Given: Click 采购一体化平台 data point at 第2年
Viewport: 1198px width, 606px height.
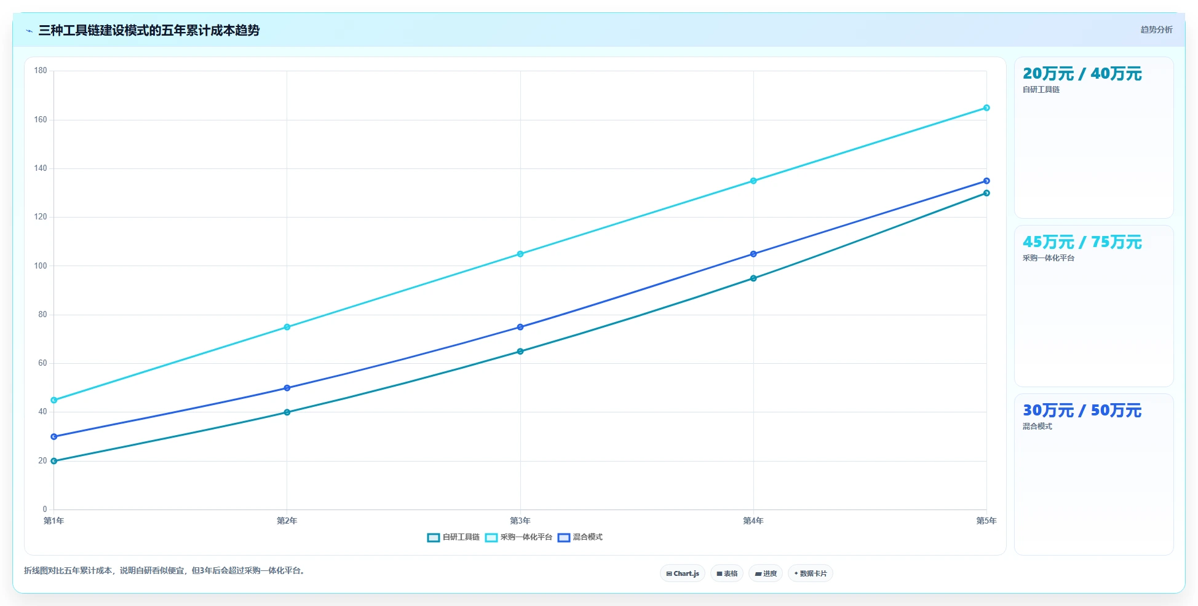Looking at the screenshot, I should click(287, 327).
